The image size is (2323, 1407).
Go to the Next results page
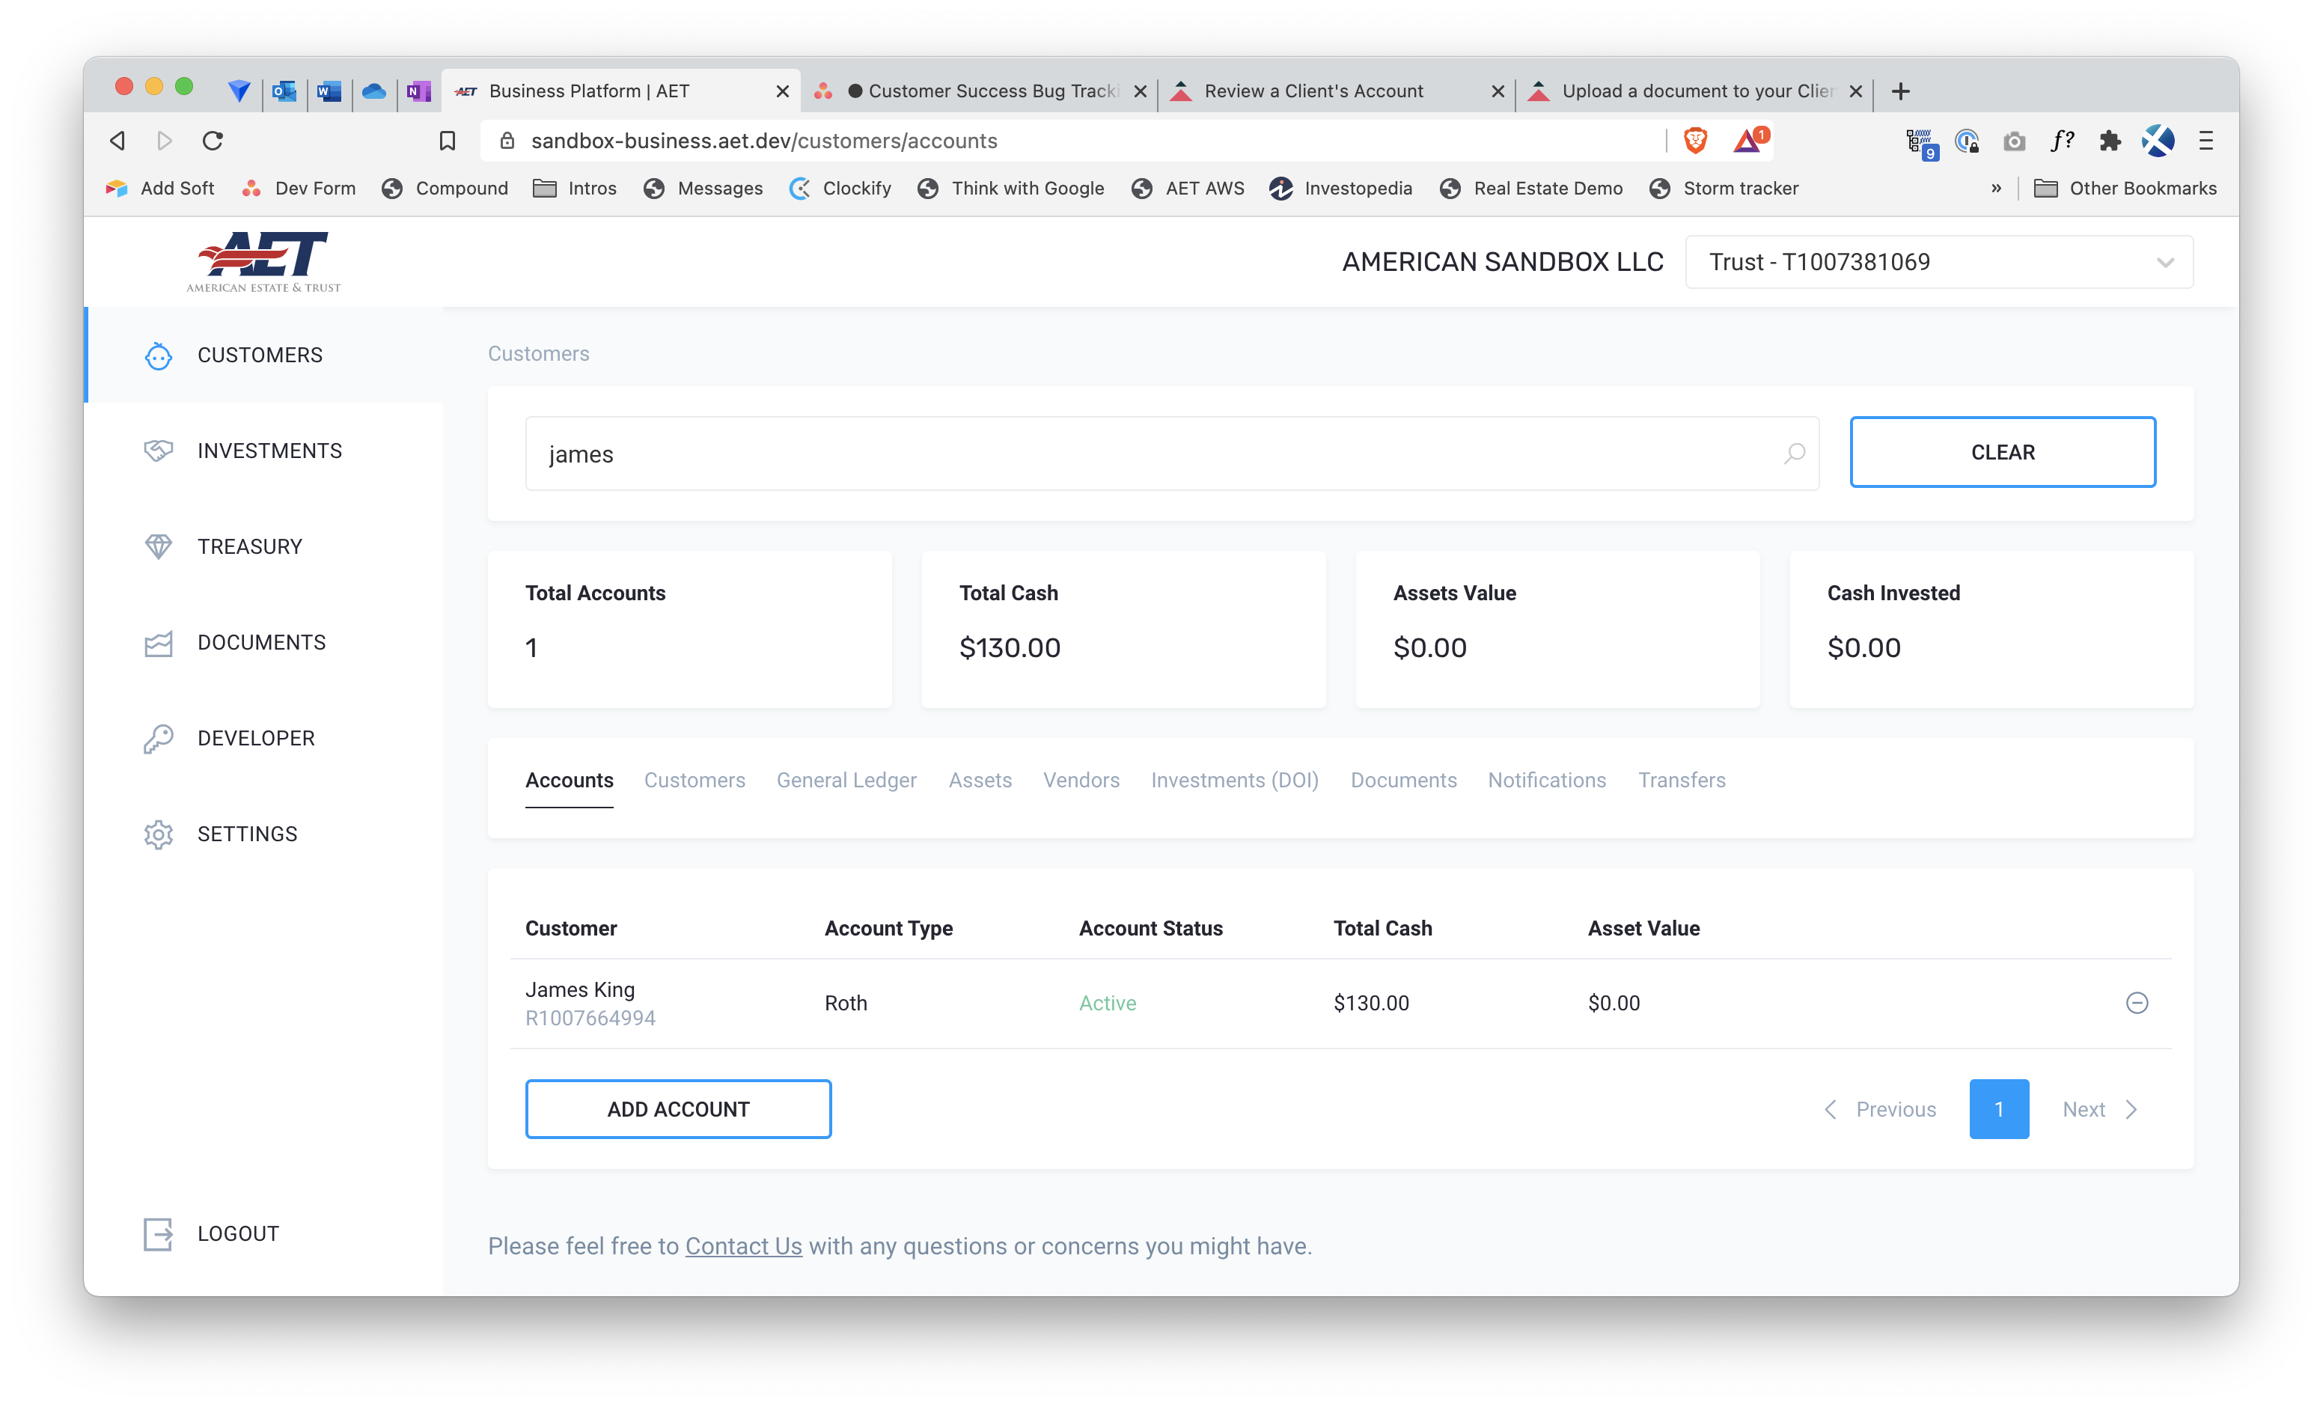(2098, 1109)
